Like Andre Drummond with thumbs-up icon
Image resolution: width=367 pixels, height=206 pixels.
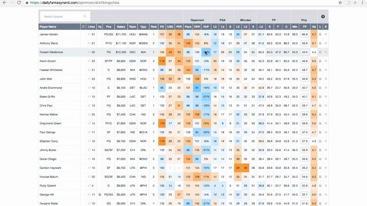click(x=89, y=88)
